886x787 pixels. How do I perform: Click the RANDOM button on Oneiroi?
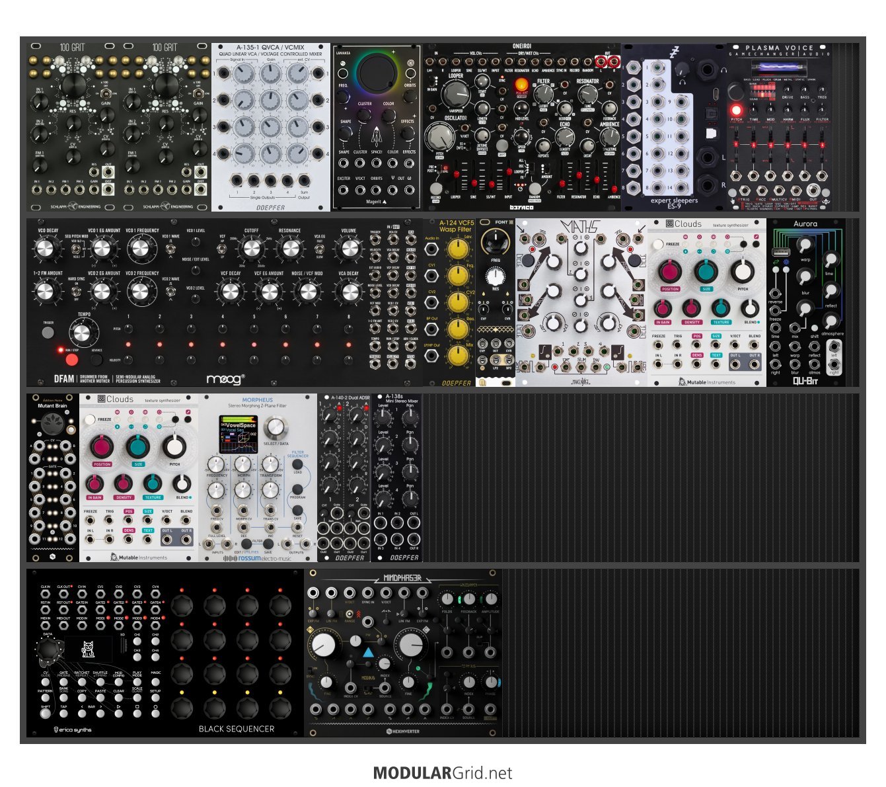(534, 188)
